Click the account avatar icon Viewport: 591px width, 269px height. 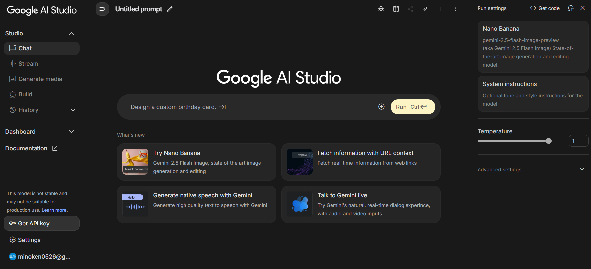click(x=13, y=256)
